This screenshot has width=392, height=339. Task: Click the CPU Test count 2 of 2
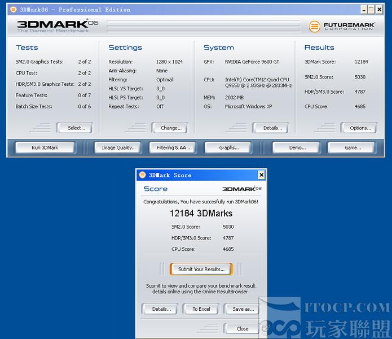[85, 73]
